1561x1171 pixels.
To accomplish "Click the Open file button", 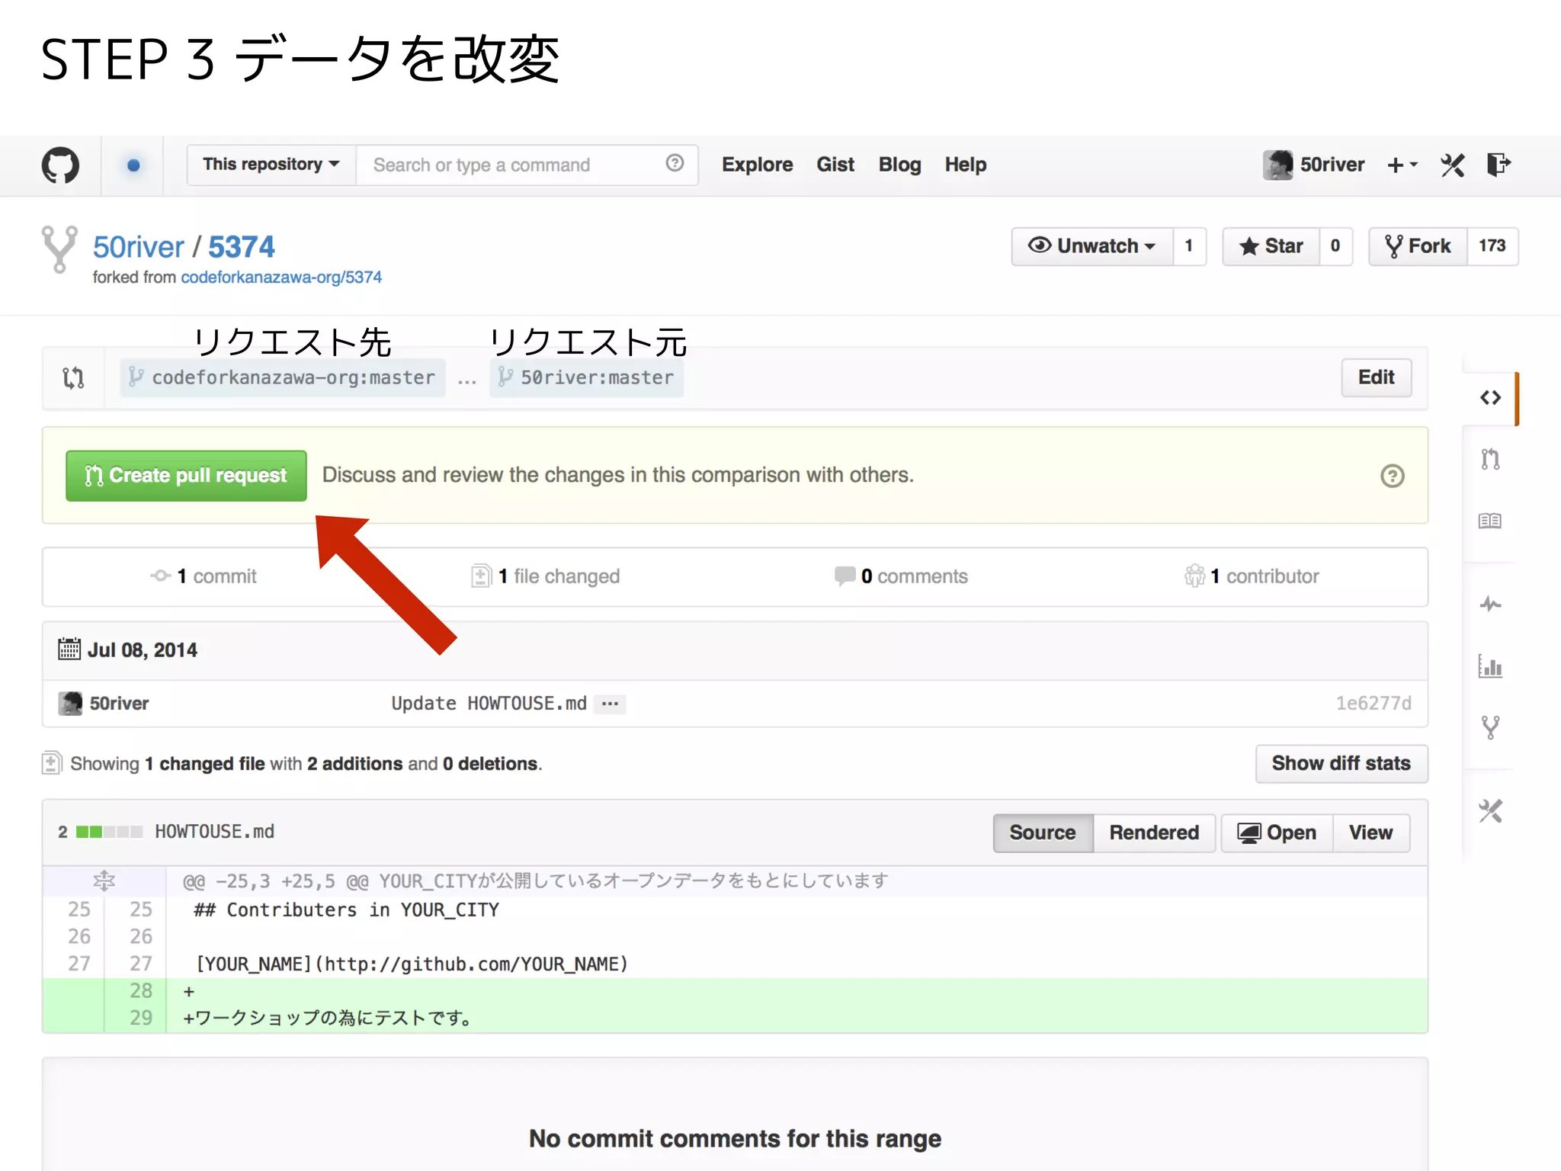I will (1277, 833).
